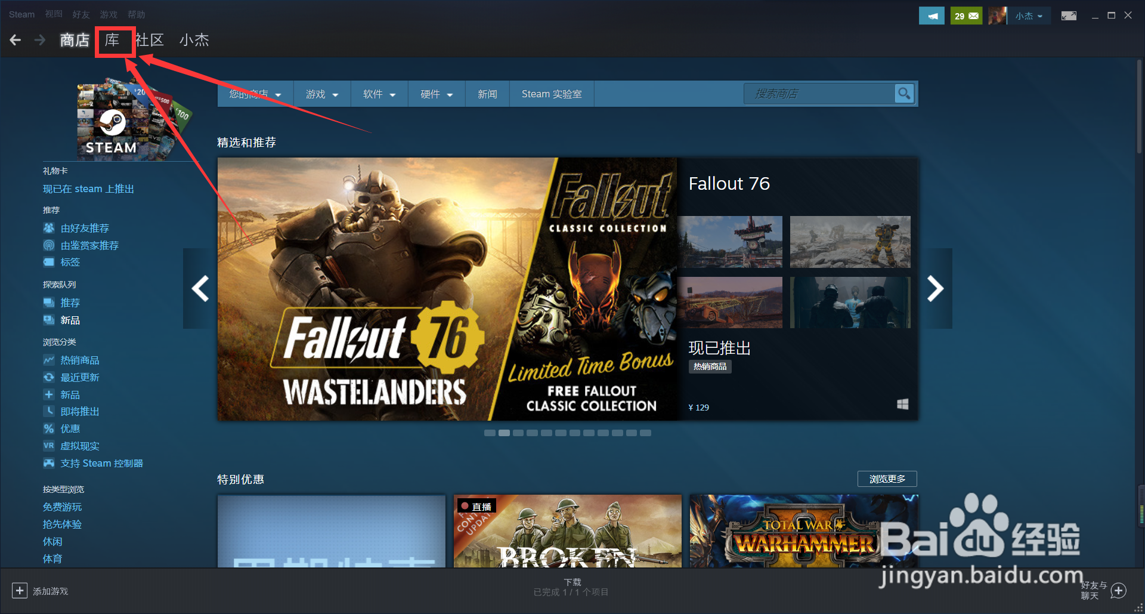This screenshot has height=614, width=1145.
Task: Click the 浏览更多 button
Action: point(887,479)
